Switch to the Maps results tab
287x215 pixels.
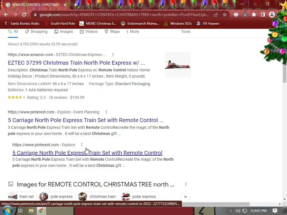point(112,31)
